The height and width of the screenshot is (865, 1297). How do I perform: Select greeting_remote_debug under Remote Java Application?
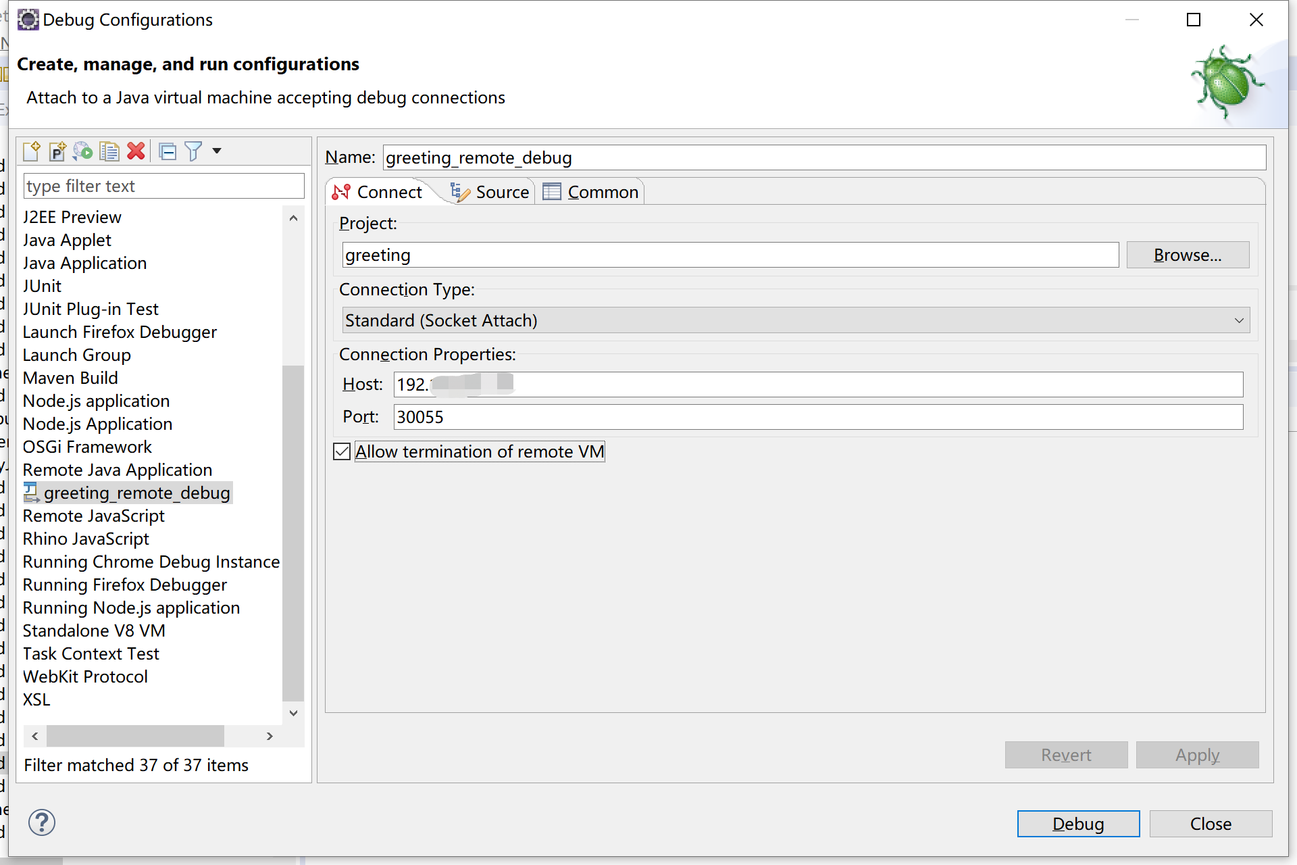tap(136, 493)
